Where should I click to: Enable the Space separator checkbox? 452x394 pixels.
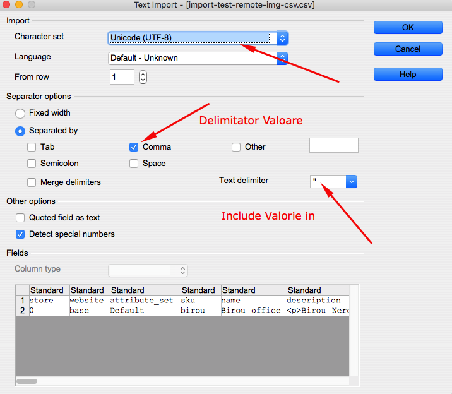point(134,164)
